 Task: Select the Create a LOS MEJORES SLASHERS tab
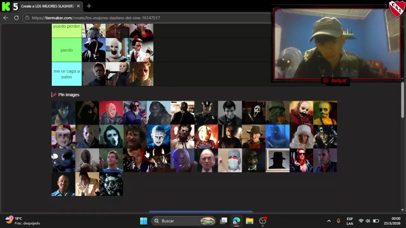point(47,6)
